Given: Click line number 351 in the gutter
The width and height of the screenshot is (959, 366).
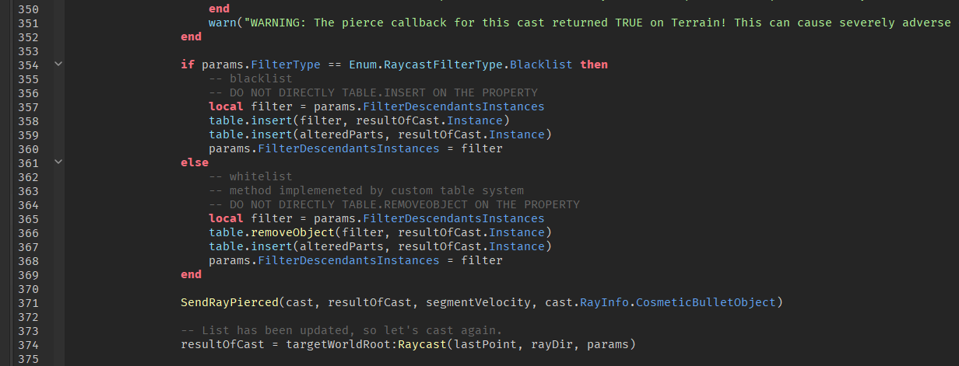Looking at the screenshot, I should point(28,23).
